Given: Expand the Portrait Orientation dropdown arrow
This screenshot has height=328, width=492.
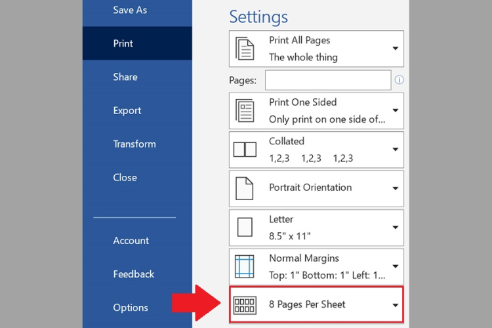Looking at the screenshot, I should (x=396, y=188).
